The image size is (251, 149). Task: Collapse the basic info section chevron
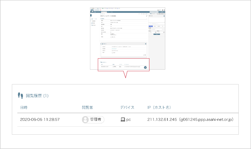(x=147, y=19)
